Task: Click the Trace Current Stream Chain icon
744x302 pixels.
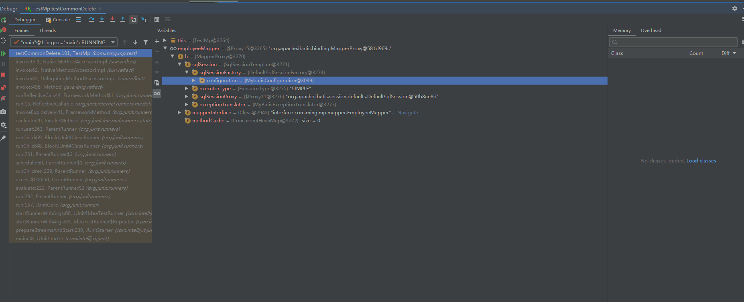Action: coord(167,19)
